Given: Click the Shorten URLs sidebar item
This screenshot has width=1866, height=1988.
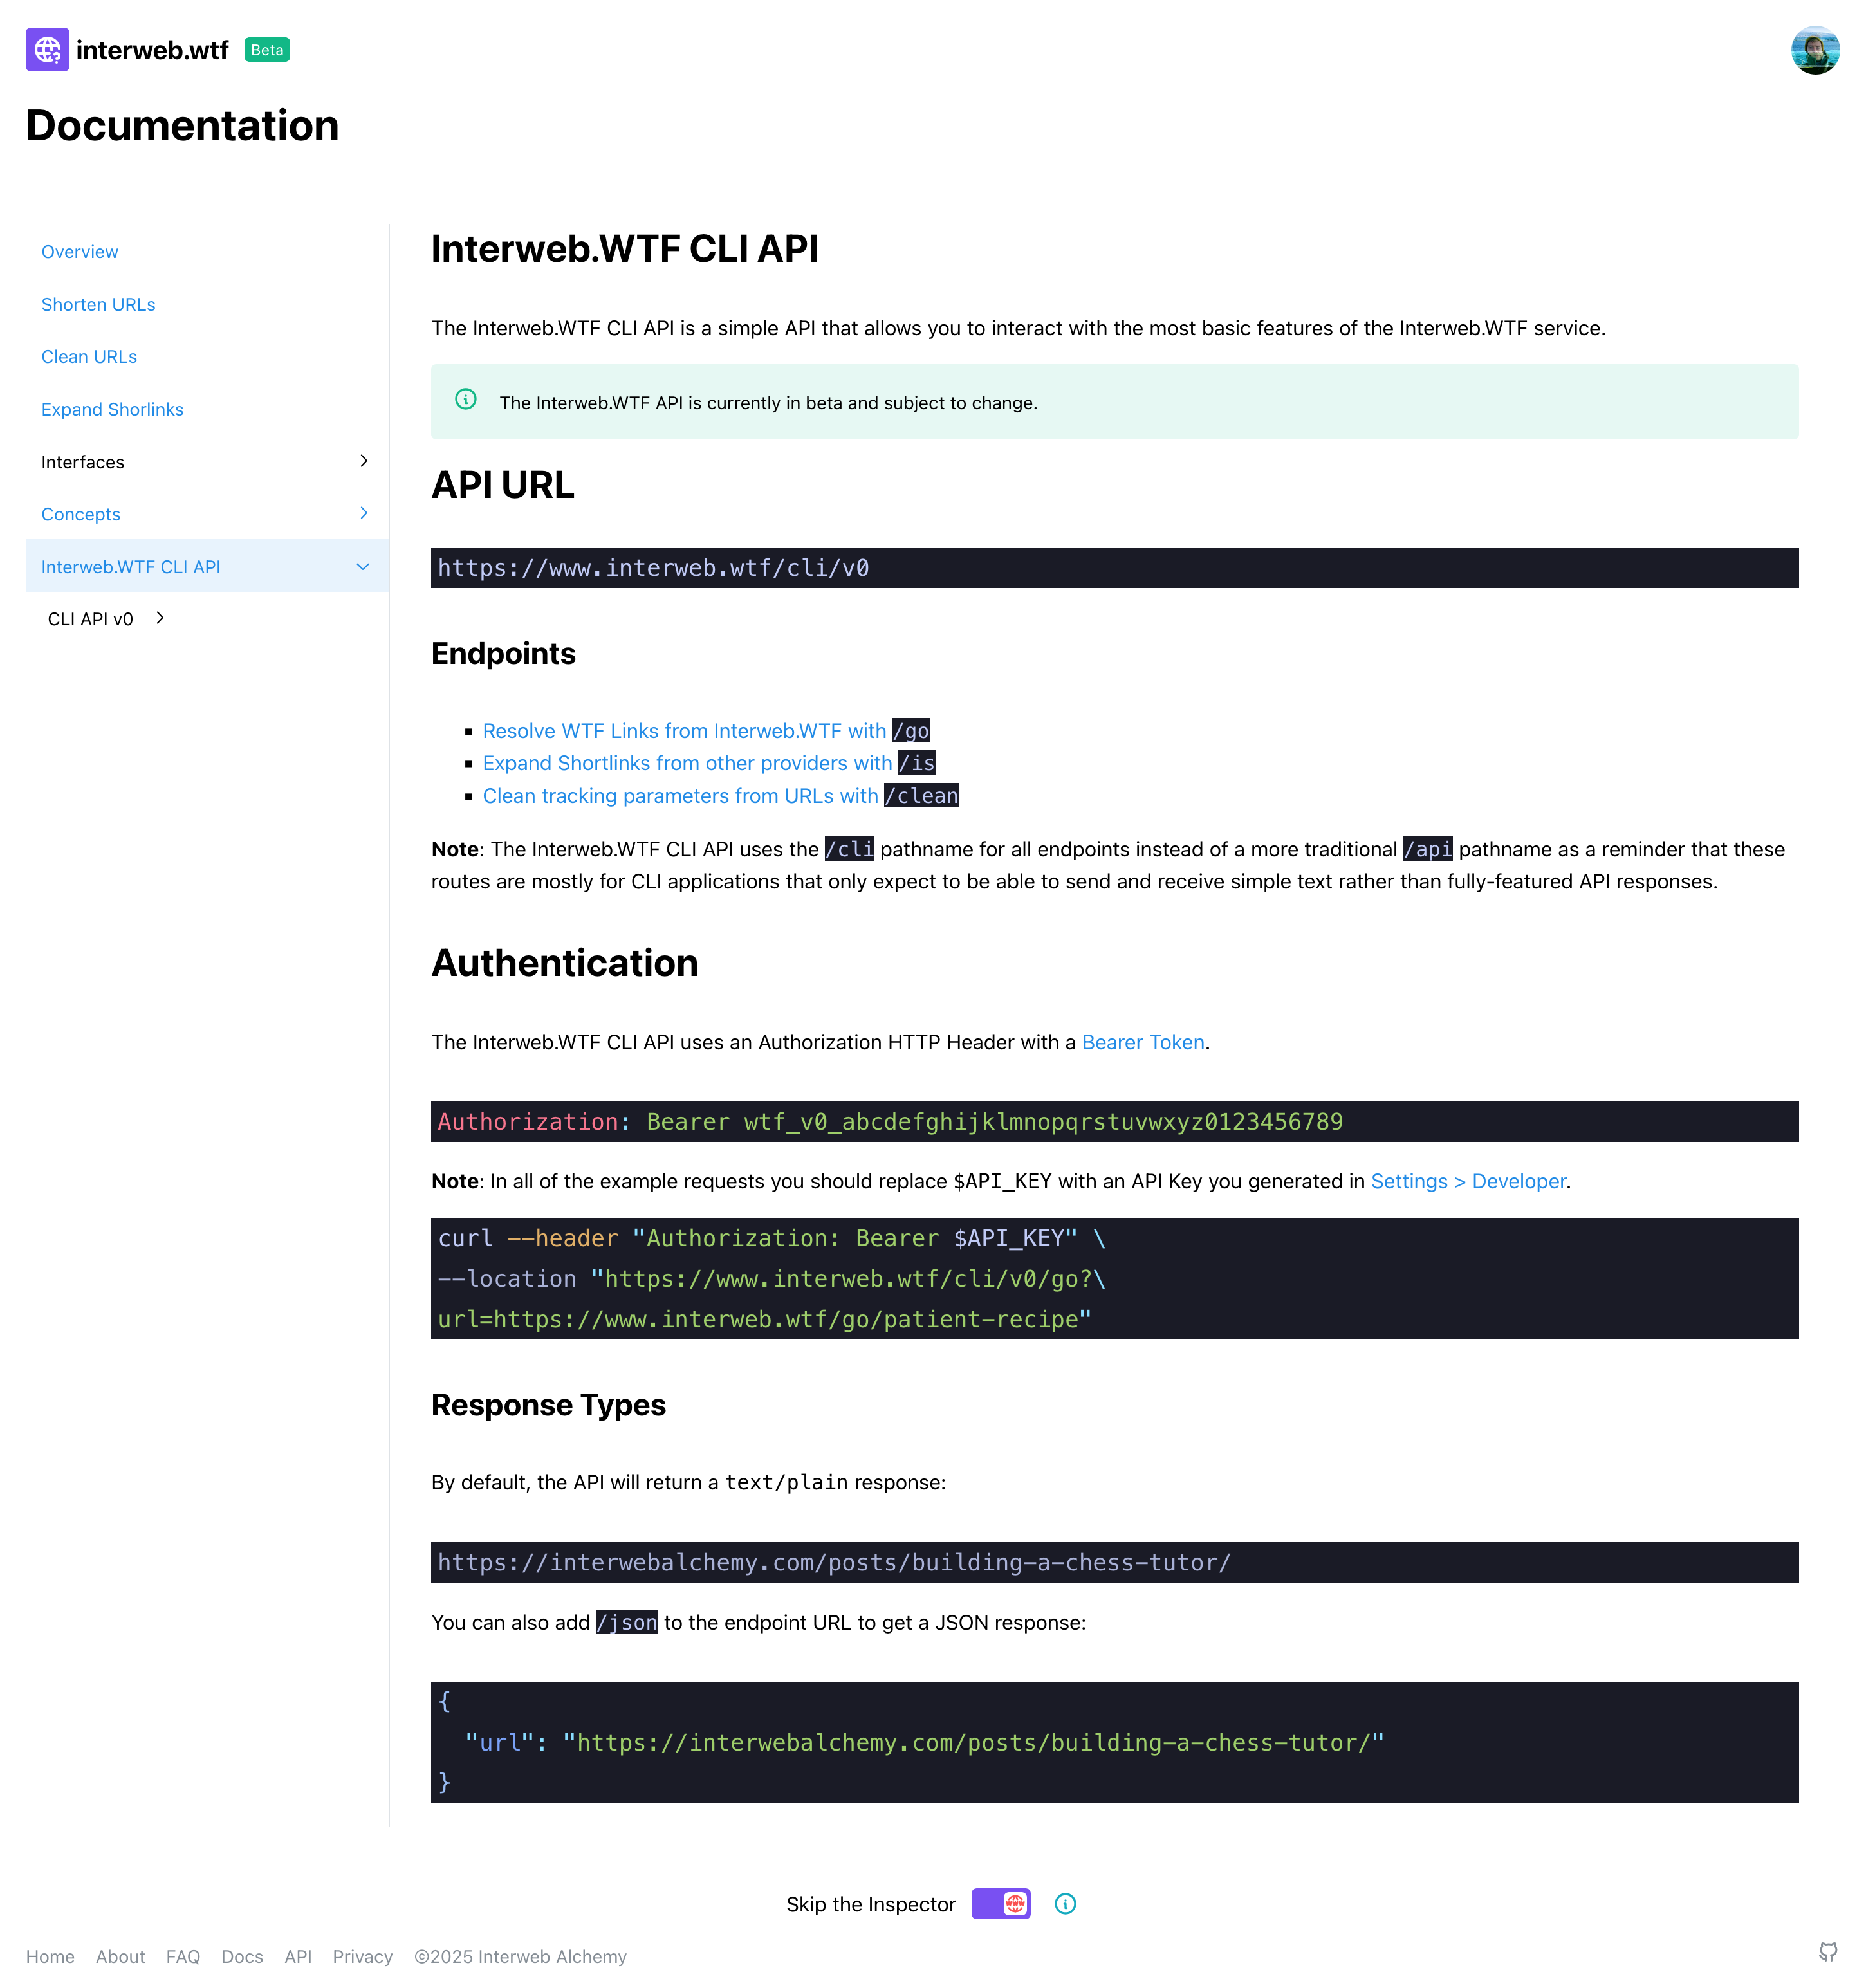Looking at the screenshot, I should tap(98, 303).
